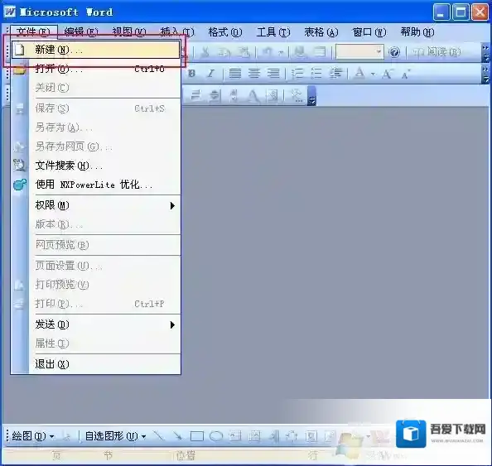This screenshot has height=466, width=492.
Task: Click the Reading layout (阅读) button
Action: click(437, 52)
